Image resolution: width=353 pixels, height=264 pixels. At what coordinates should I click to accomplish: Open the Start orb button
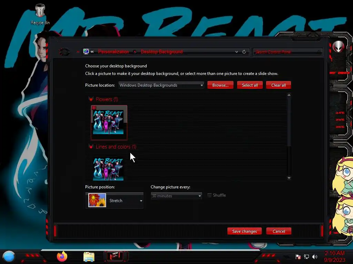pos(9,256)
